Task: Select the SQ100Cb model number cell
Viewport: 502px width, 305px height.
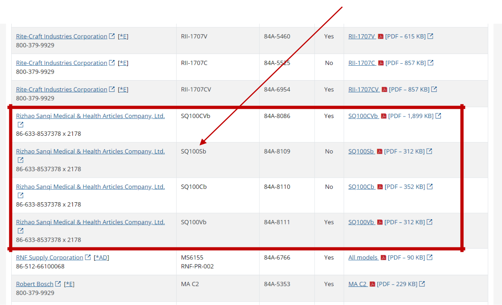Action: click(194, 187)
